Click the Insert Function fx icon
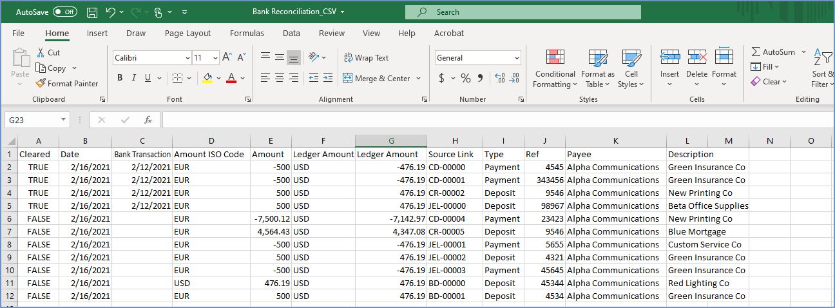 click(x=148, y=120)
